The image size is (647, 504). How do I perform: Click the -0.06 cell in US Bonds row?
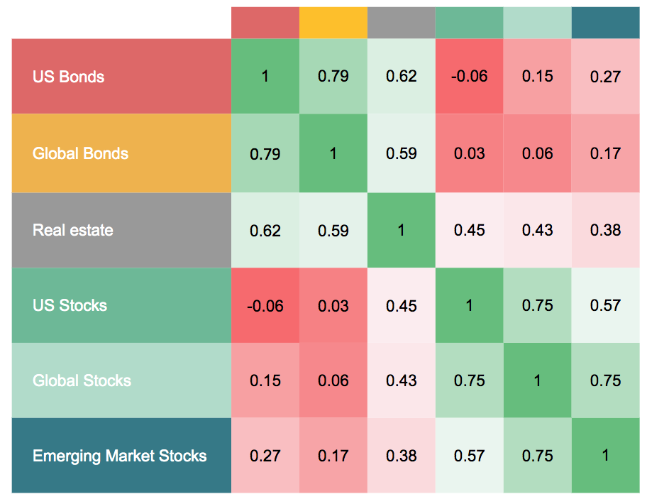click(470, 77)
